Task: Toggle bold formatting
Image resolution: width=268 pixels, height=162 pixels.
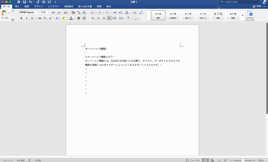Action: 21,18
